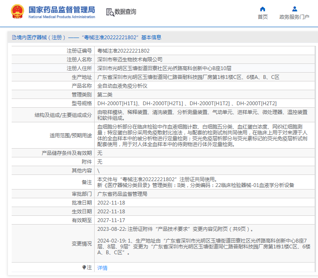
Task: Select 生效日期 value 2022-11-18
Action: point(111,211)
